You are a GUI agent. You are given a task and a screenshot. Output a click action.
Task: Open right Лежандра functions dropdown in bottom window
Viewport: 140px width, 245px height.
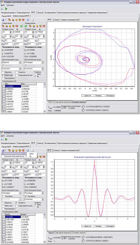(x=43, y=193)
